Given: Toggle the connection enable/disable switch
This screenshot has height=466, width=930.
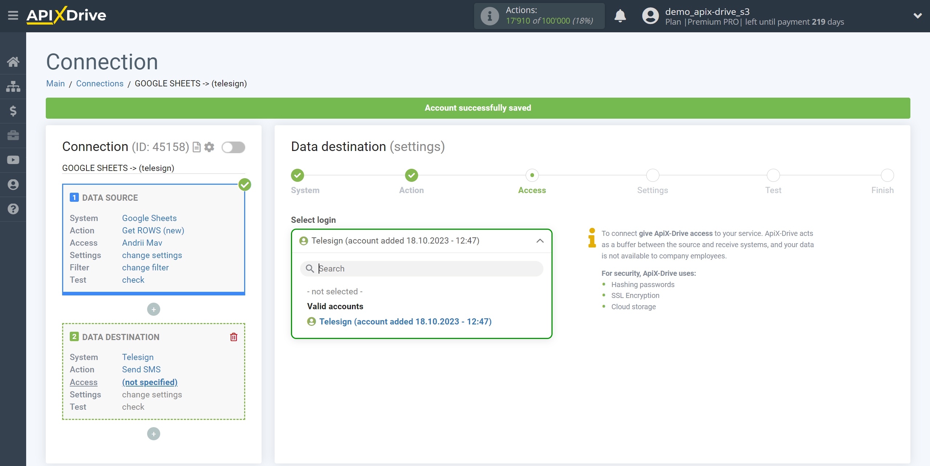Looking at the screenshot, I should click(234, 147).
